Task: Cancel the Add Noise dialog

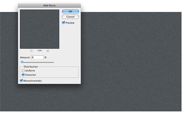Action: [x=70, y=17]
